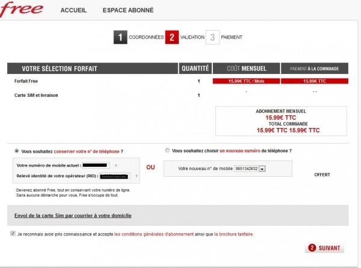Select the choose a new number radio button
The image size is (361, 268).
(x=167, y=150)
